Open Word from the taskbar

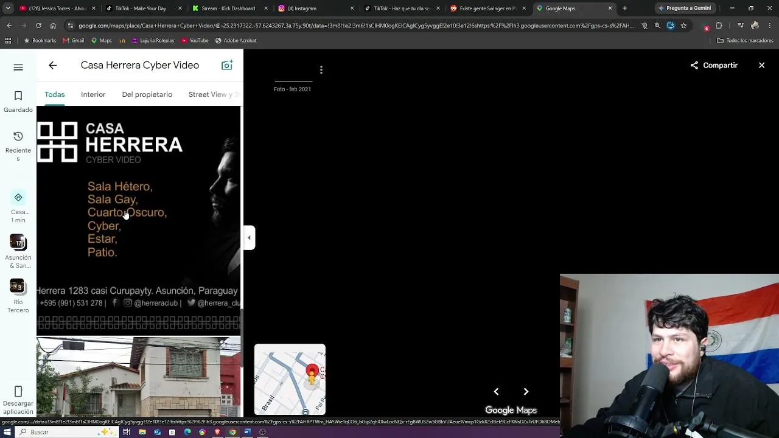[x=247, y=432]
